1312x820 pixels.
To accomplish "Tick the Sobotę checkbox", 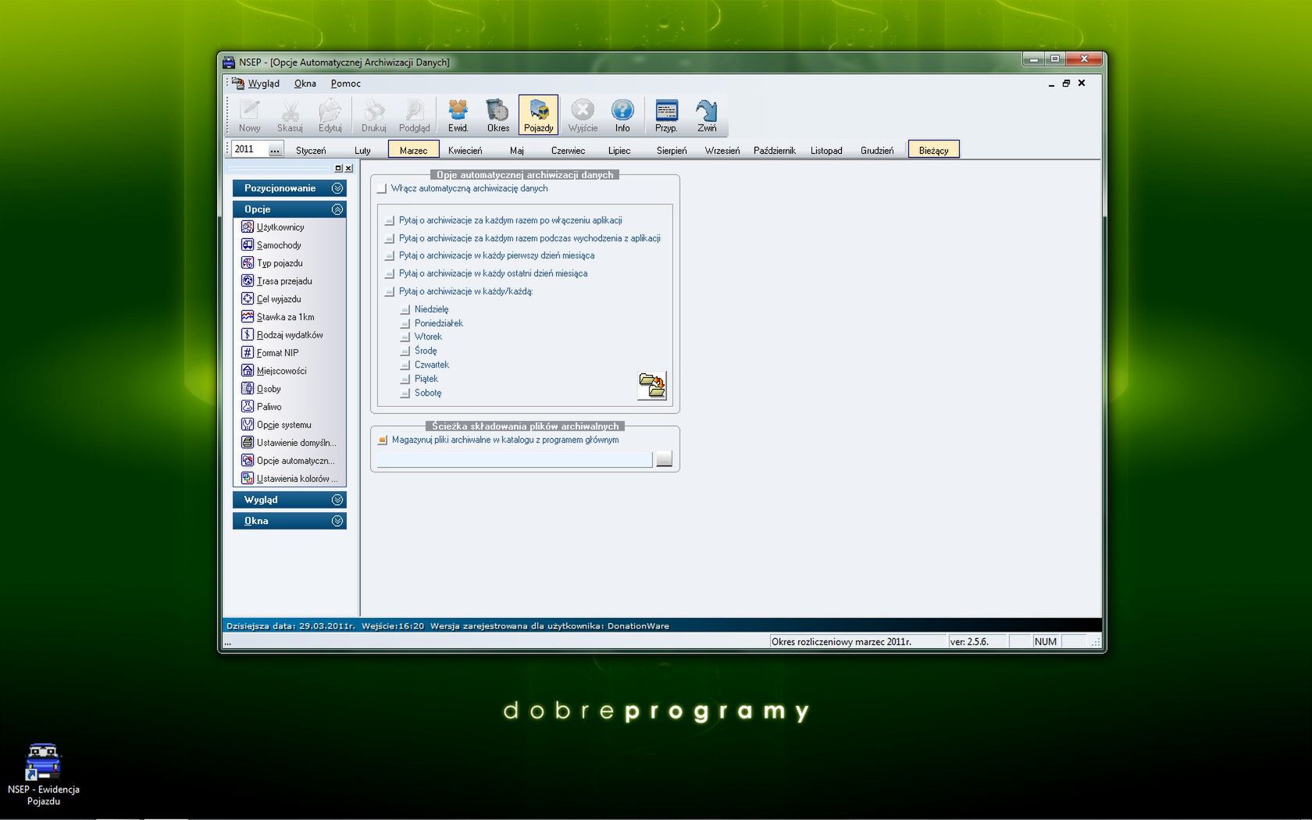I will pos(405,394).
